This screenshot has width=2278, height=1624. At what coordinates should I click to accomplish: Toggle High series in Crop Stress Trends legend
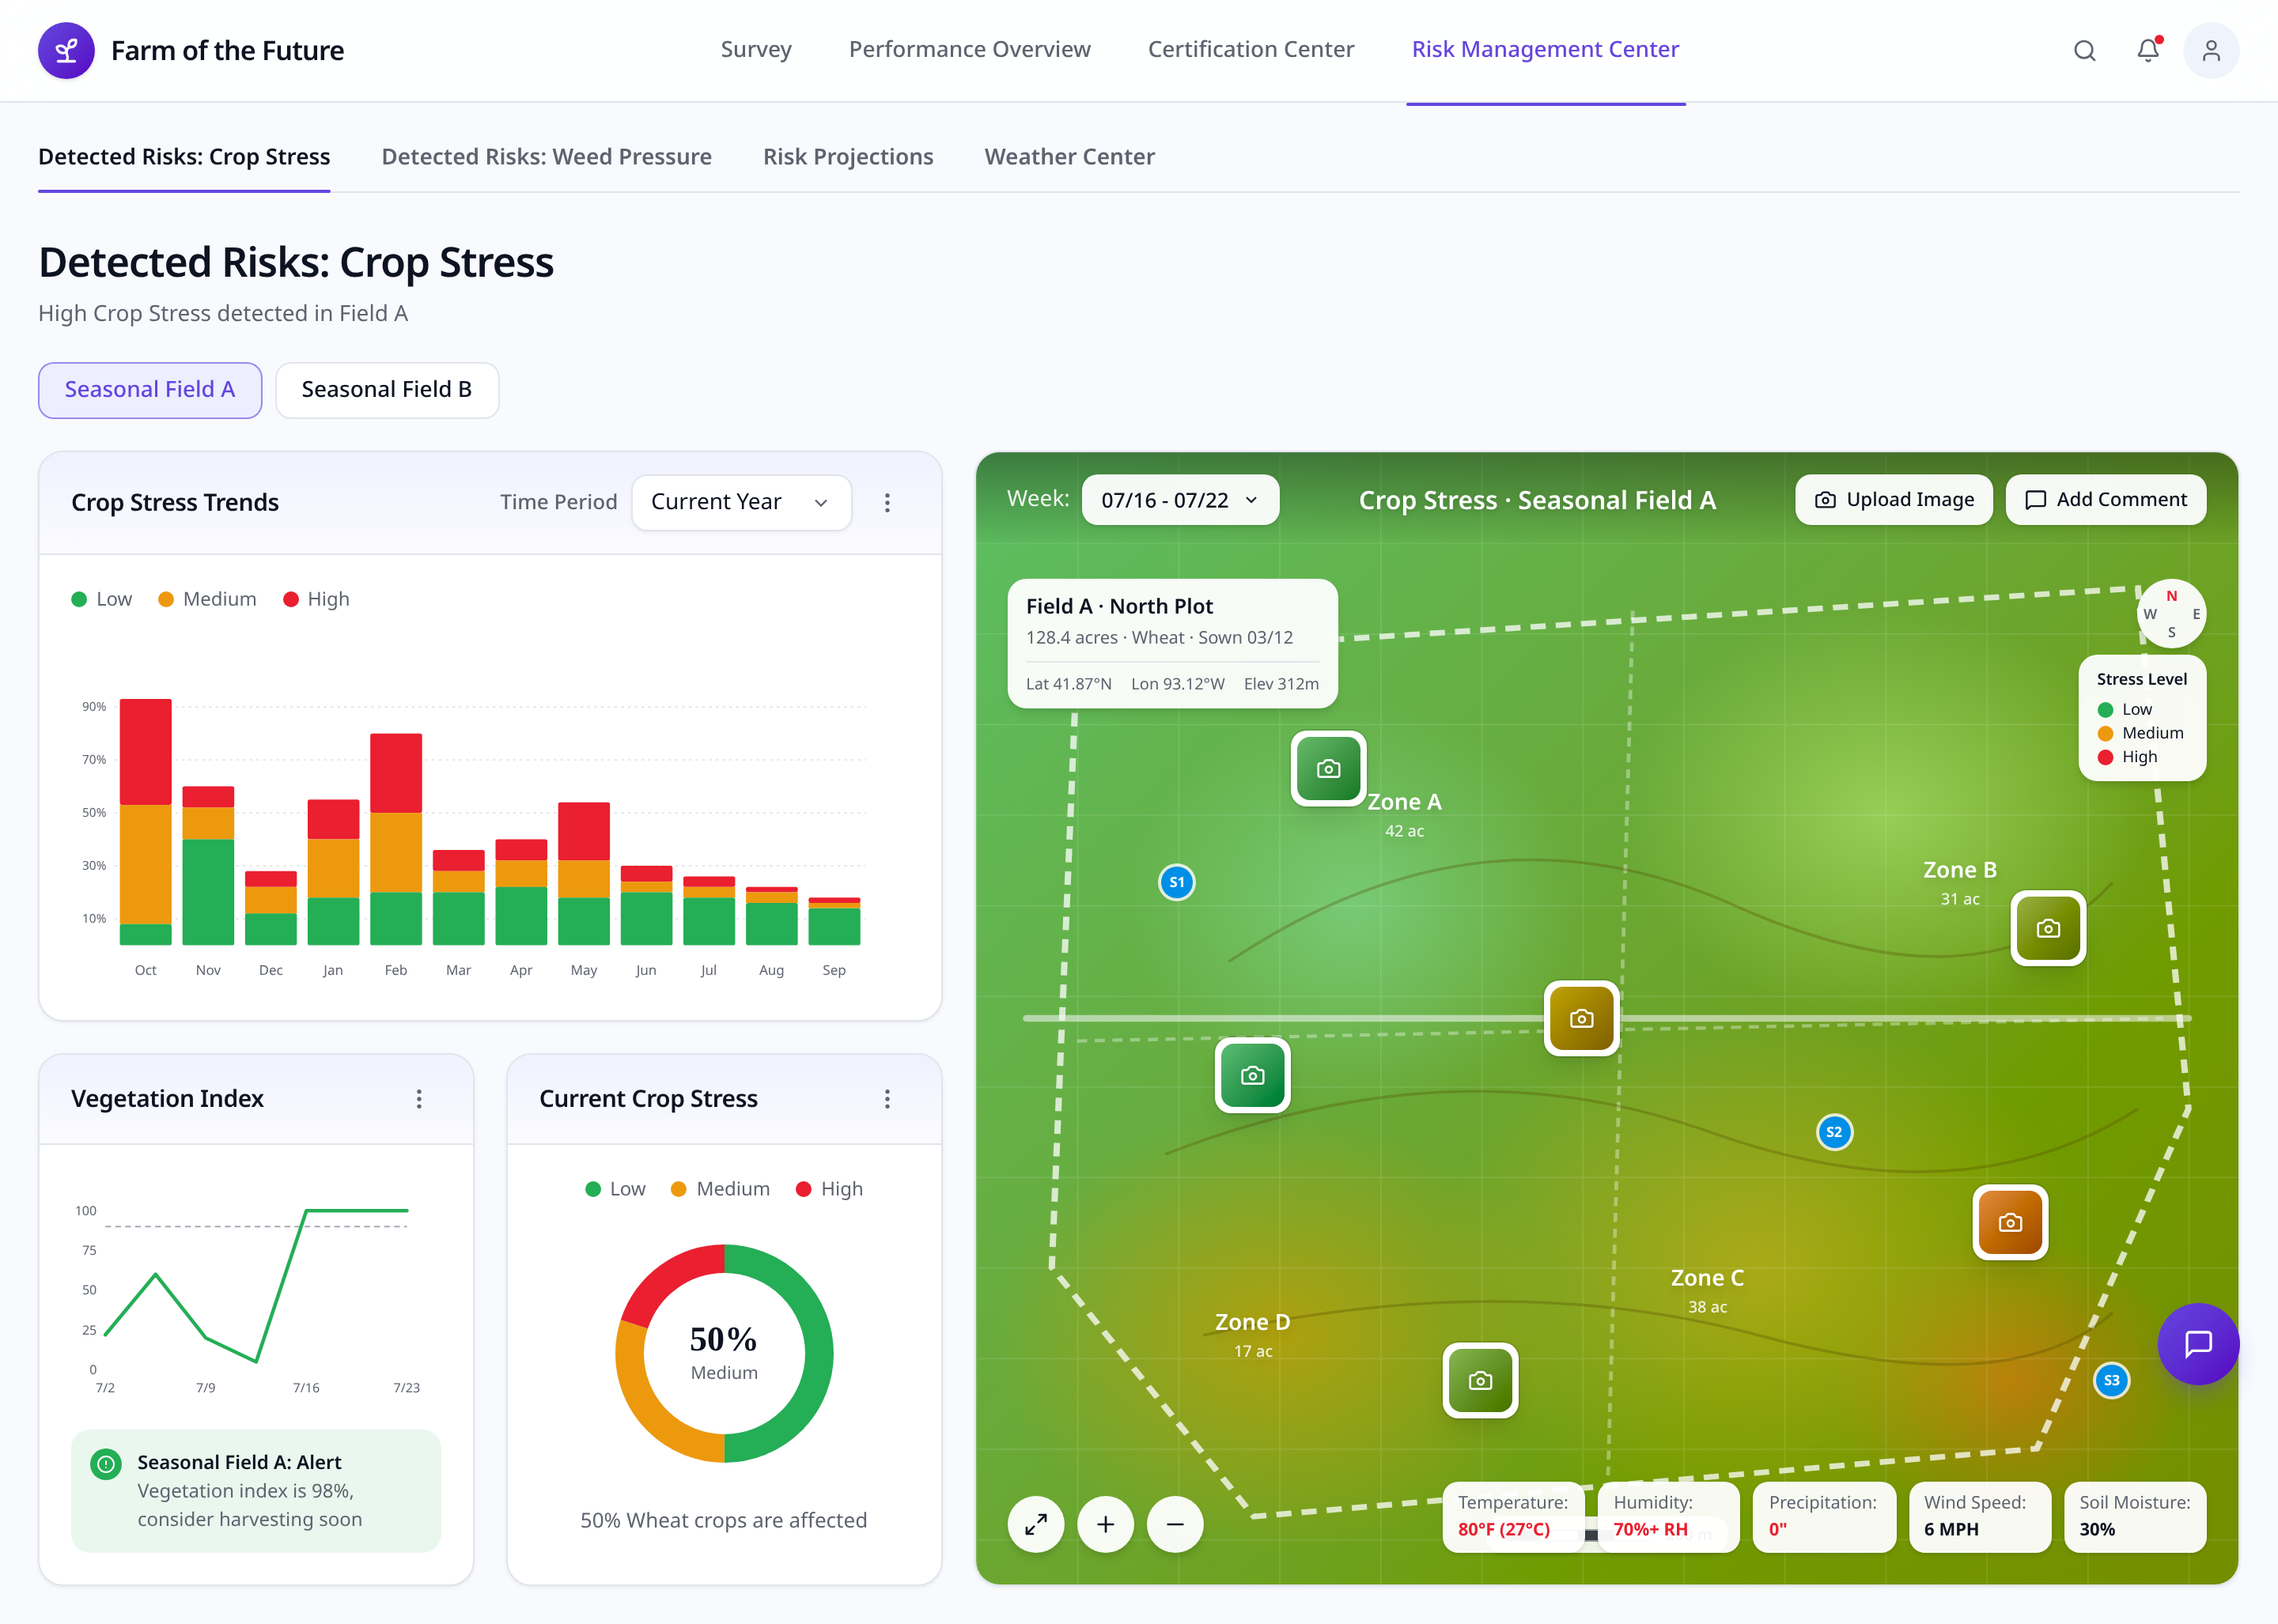coord(316,599)
